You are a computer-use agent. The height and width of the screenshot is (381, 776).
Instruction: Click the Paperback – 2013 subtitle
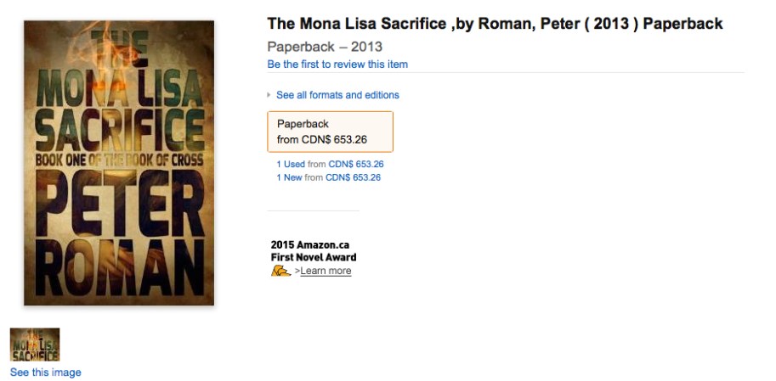point(325,47)
